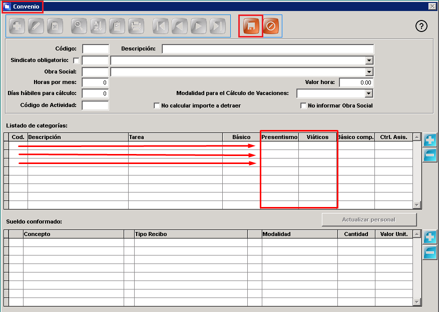Click the Básico column header
The image size is (439, 312).
(241, 137)
